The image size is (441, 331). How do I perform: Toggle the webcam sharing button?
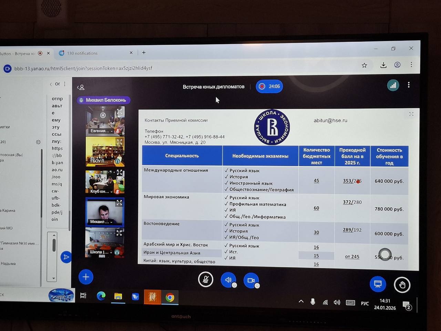point(251,280)
